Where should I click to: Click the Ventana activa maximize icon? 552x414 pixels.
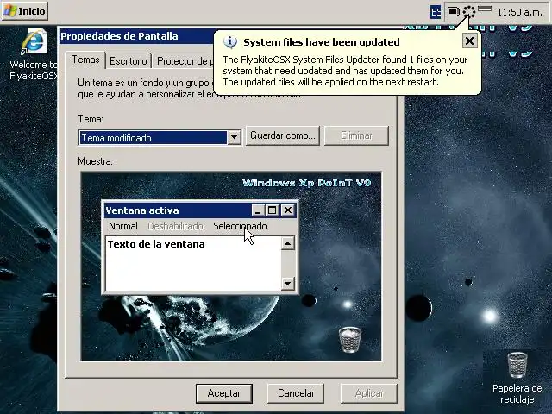pyautogui.click(x=273, y=210)
